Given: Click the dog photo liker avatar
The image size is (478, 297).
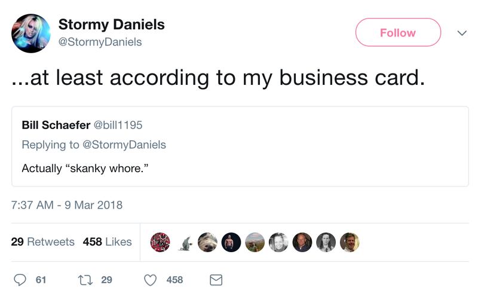Looking at the screenshot, I should click(207, 242).
